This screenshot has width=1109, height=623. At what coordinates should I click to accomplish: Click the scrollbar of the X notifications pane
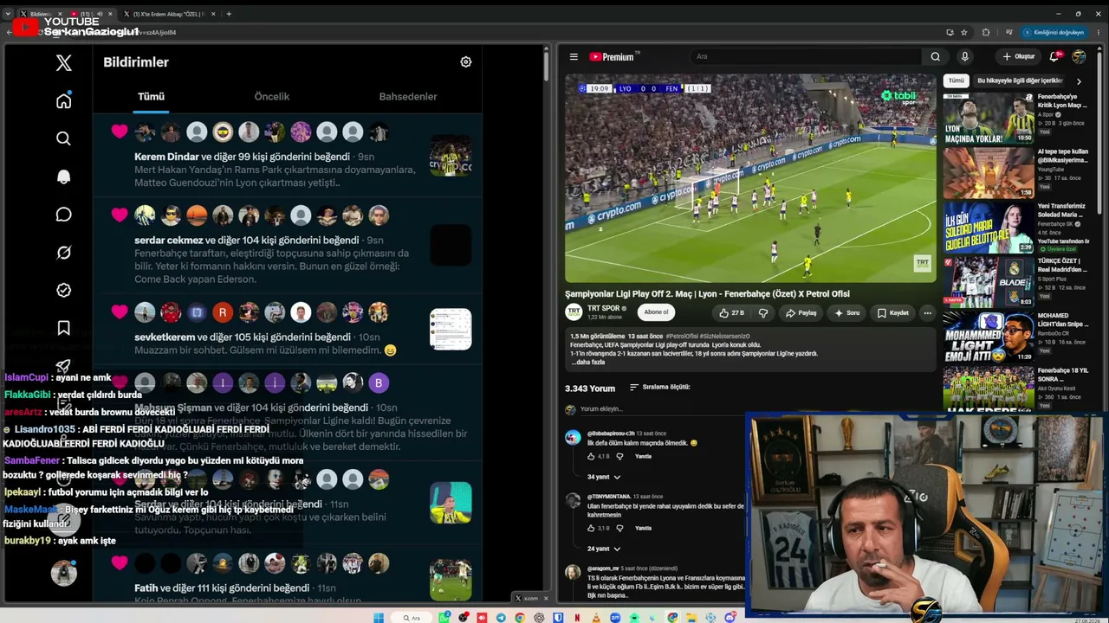(546, 65)
